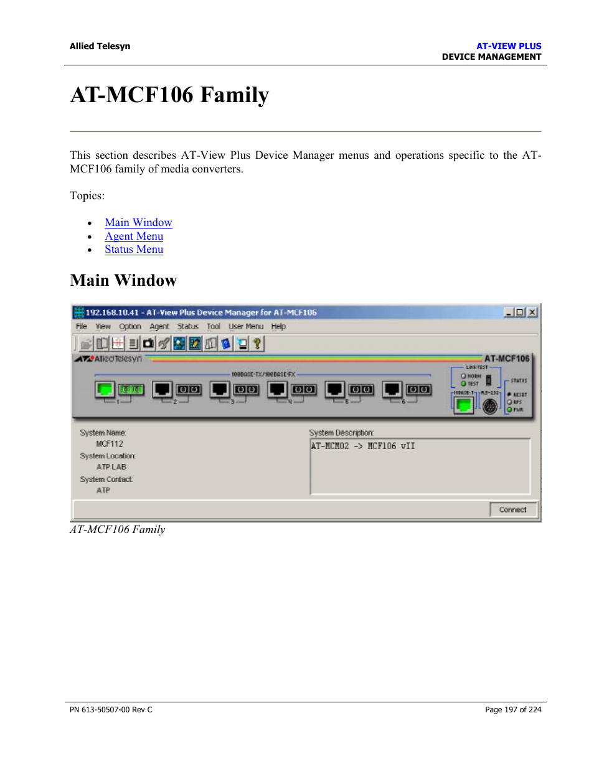Open the User Menu menu

coord(246,326)
